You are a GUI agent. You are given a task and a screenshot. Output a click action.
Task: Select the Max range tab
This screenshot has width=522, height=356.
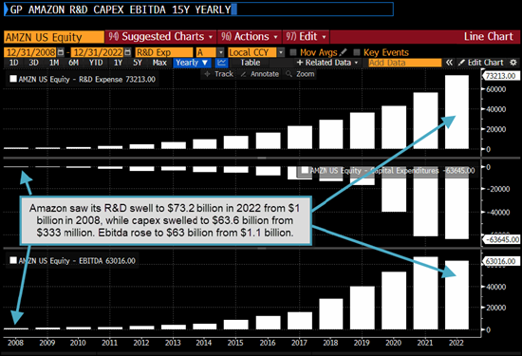(x=159, y=63)
